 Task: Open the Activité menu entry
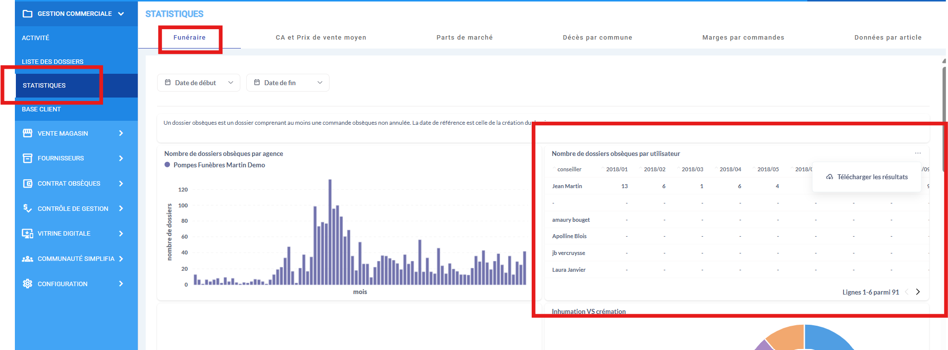pos(36,38)
